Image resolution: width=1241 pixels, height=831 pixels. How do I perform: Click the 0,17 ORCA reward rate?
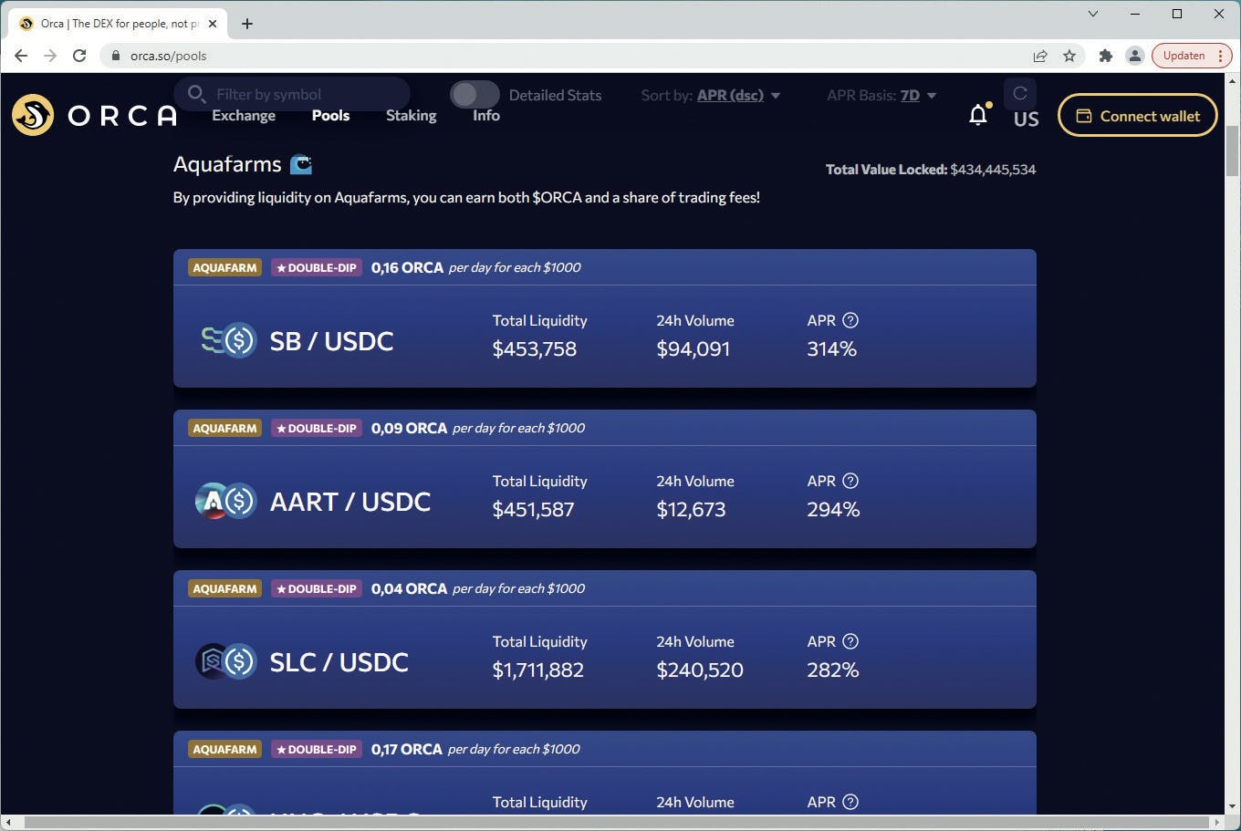click(407, 749)
